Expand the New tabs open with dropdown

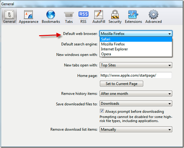pyautogui.click(x=136, y=65)
